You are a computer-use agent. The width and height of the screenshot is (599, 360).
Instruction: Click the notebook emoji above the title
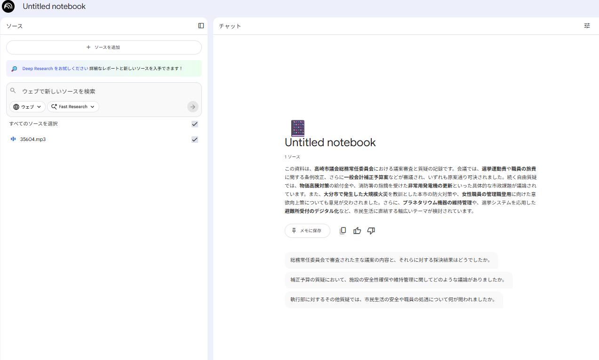(297, 128)
